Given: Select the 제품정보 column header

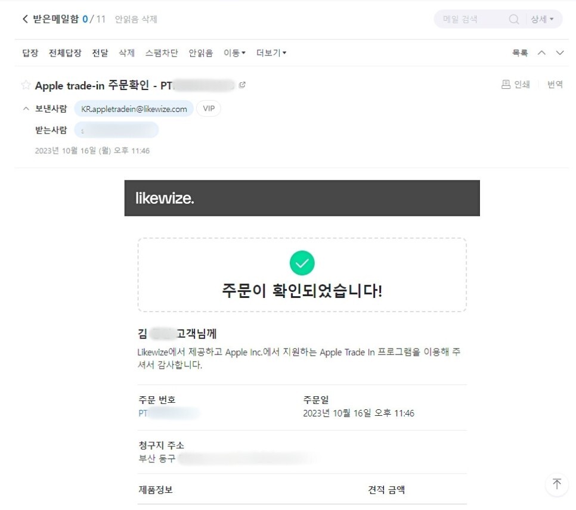Looking at the screenshot, I should [x=156, y=489].
